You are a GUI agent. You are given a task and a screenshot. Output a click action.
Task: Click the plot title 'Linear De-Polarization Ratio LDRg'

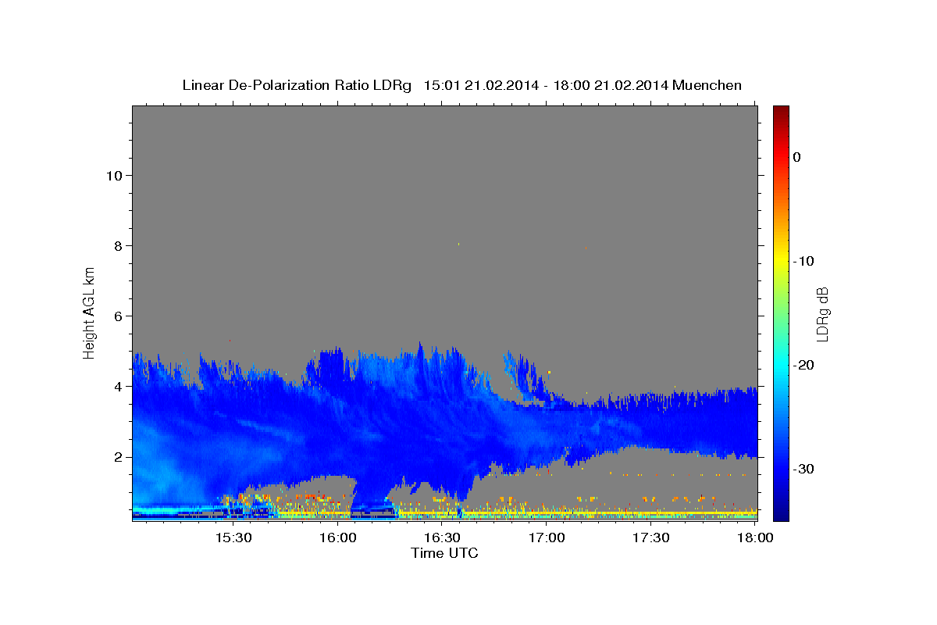(x=297, y=85)
